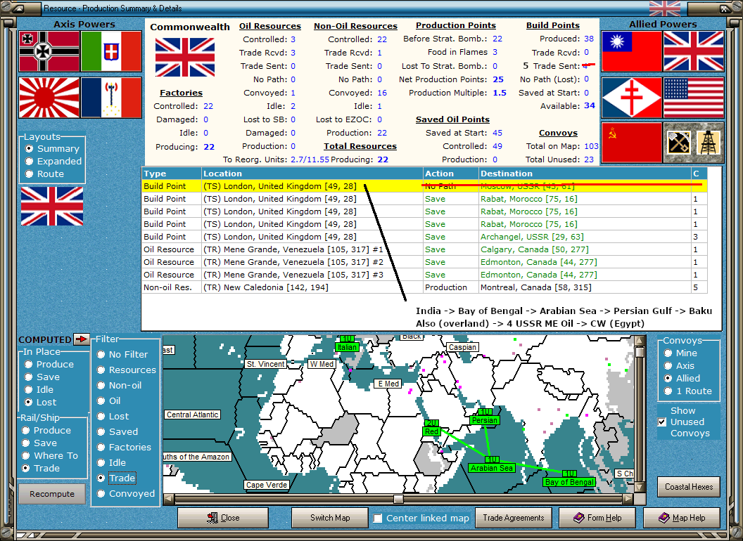Choose the No Filter radio option
The height and width of the screenshot is (541, 743).
pyautogui.click(x=122, y=355)
